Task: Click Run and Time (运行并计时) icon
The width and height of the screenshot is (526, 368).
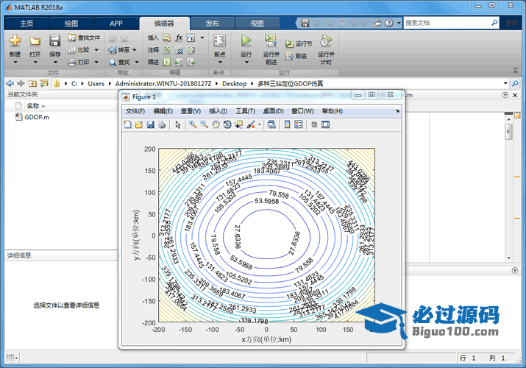Action: click(x=326, y=40)
